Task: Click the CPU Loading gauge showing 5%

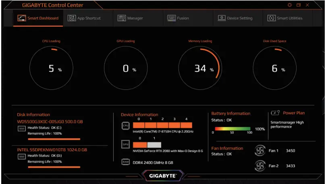Action: coord(51,68)
